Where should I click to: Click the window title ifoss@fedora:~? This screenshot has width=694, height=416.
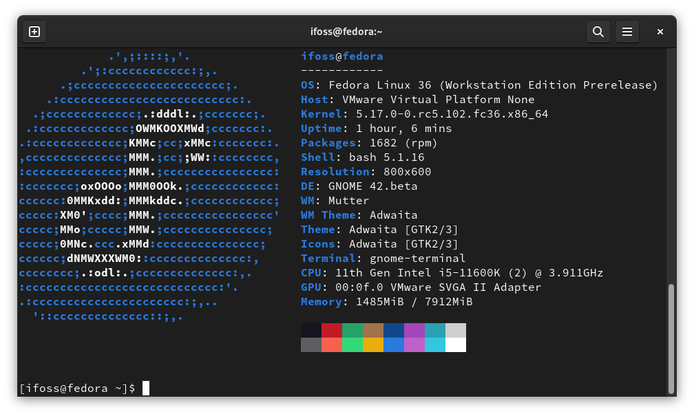pos(346,32)
